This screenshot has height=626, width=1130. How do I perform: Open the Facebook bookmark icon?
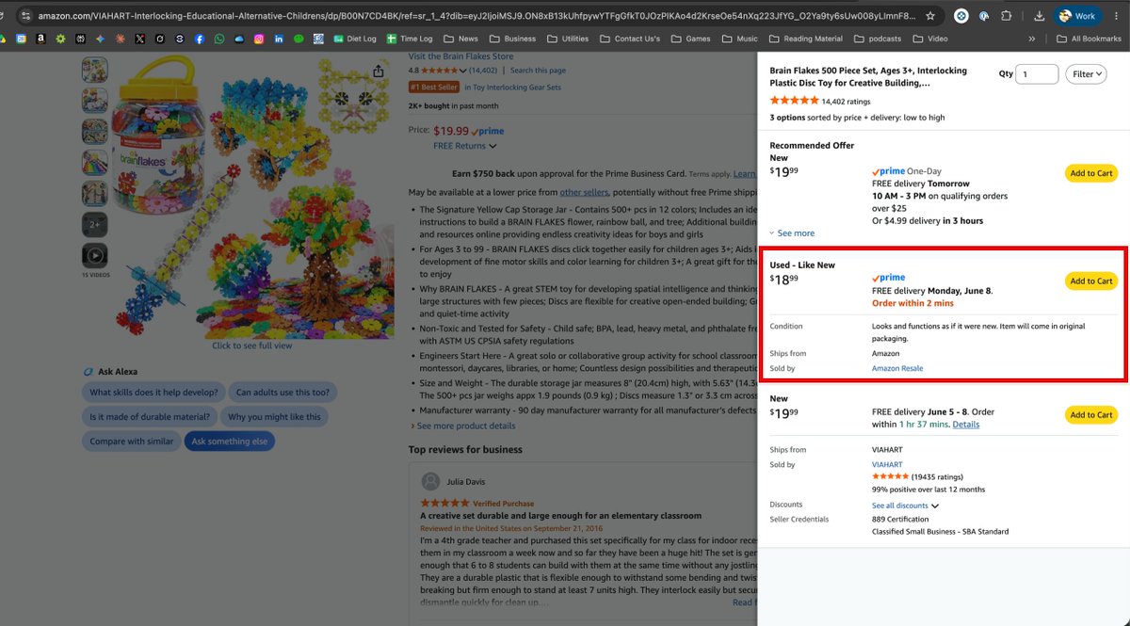[199, 39]
